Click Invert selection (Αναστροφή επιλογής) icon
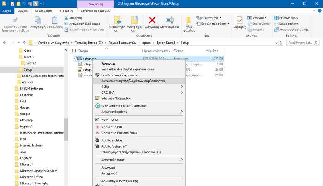 276,30
